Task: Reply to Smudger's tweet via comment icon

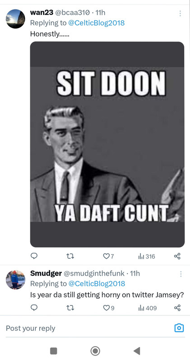Action: [34, 308]
